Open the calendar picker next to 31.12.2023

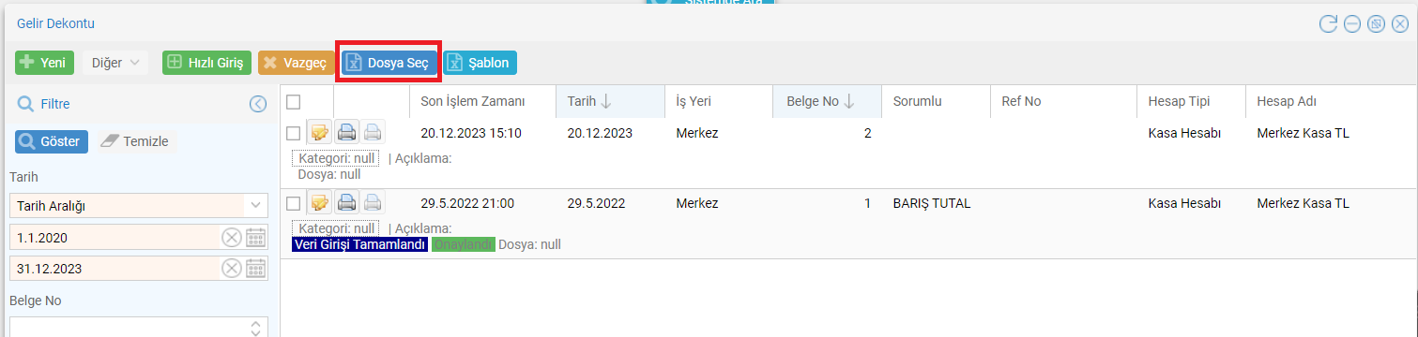tap(256, 269)
